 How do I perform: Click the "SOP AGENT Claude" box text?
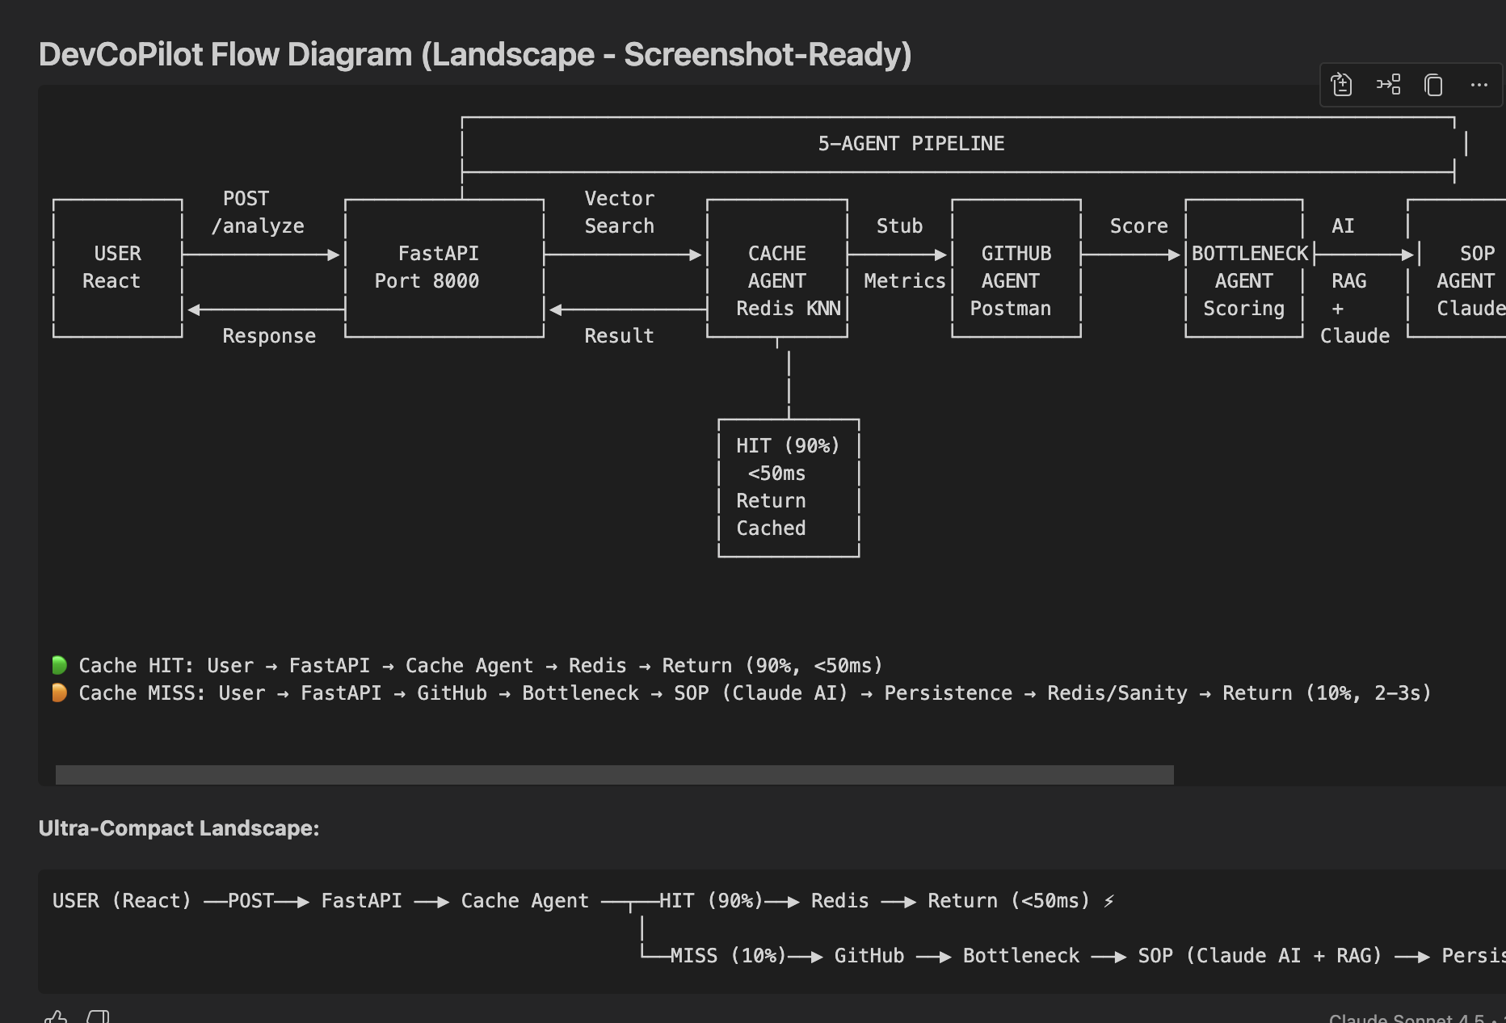(1470, 281)
